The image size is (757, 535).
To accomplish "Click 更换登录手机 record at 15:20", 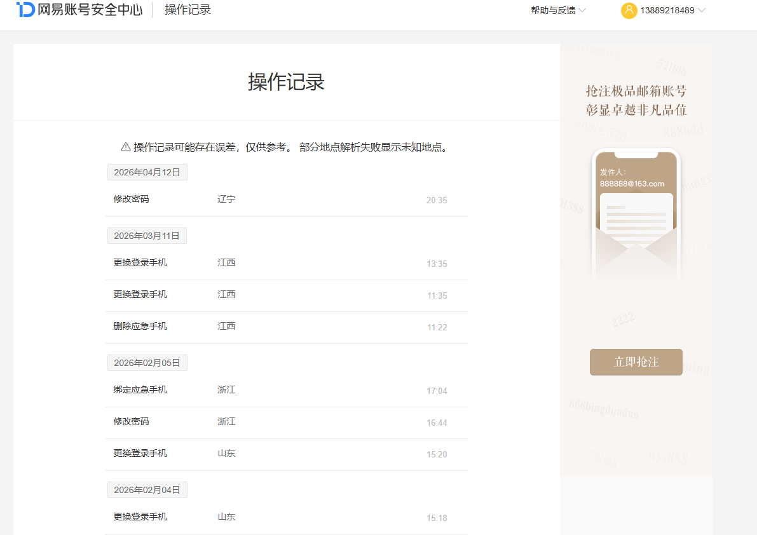I will click(140, 454).
